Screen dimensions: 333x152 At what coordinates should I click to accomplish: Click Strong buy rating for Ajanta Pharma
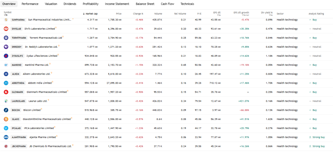[317, 137]
